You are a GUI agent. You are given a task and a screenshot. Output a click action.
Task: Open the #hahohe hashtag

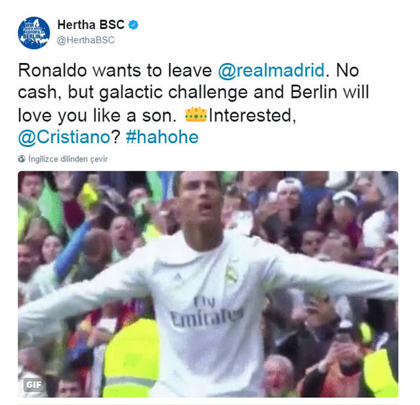click(162, 137)
